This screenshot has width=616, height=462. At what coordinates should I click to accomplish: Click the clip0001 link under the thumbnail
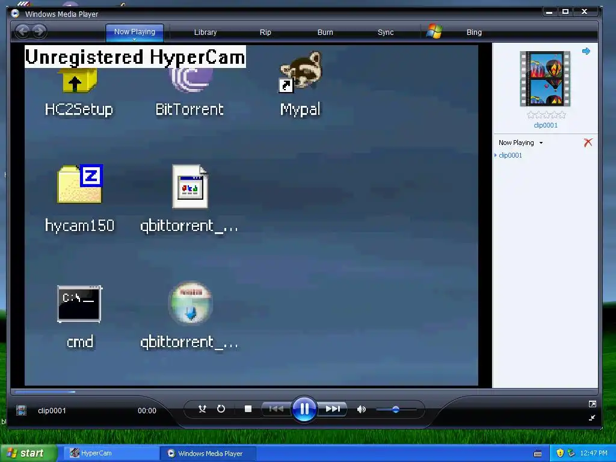[x=545, y=125]
